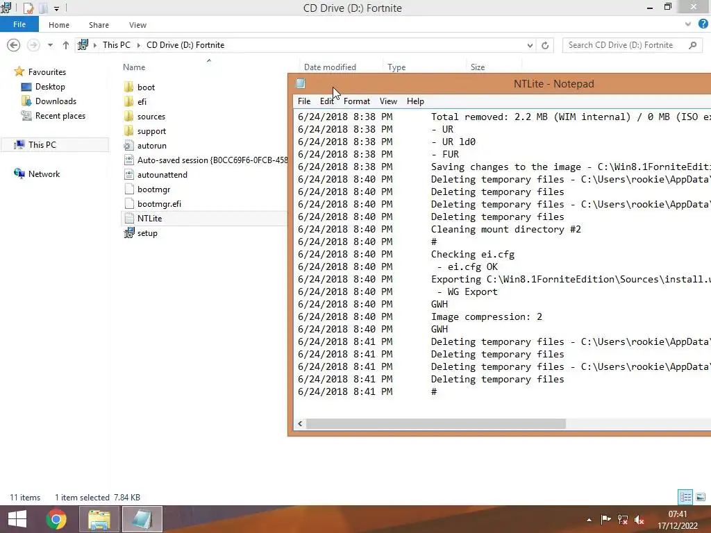This screenshot has height=533, width=711.
Task: Sort files by Name column header
Action: (134, 67)
